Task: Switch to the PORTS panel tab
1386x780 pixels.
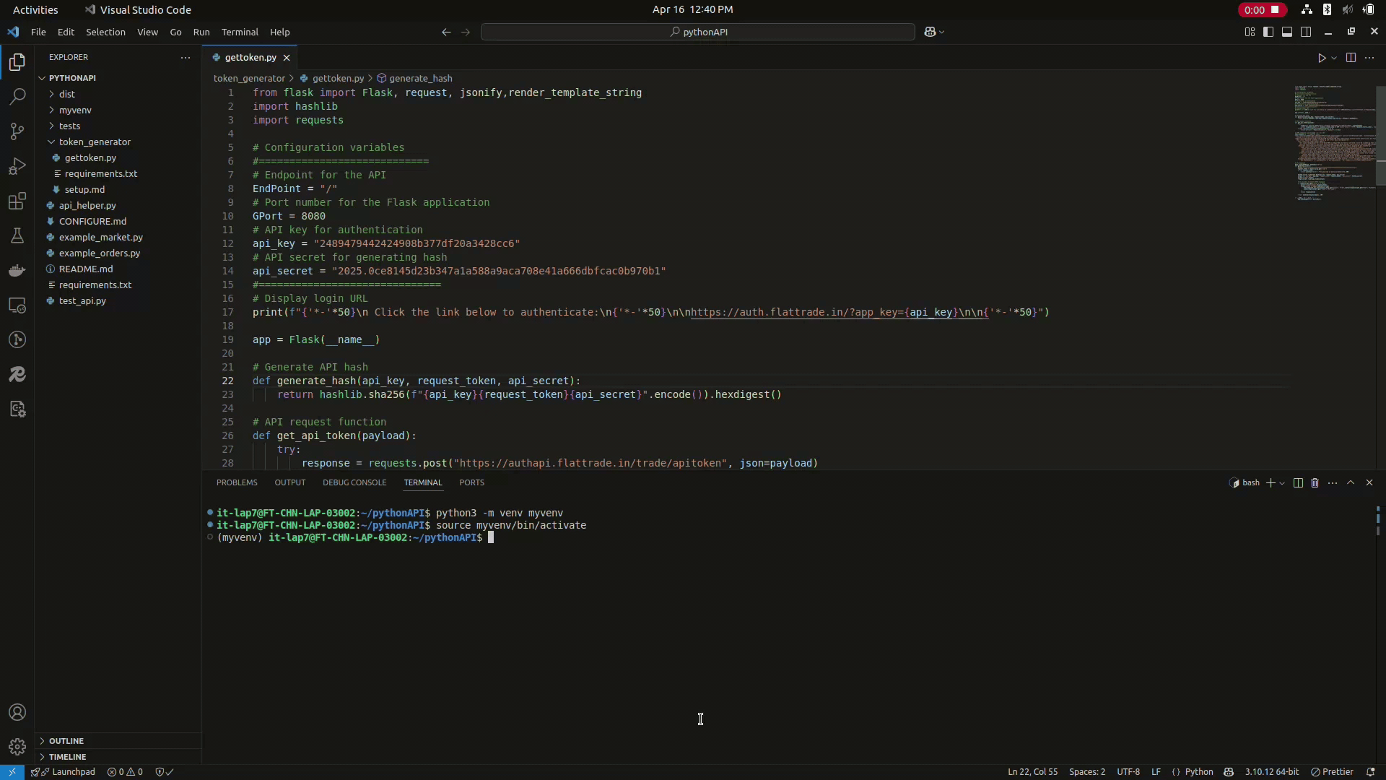Action: 471,482
